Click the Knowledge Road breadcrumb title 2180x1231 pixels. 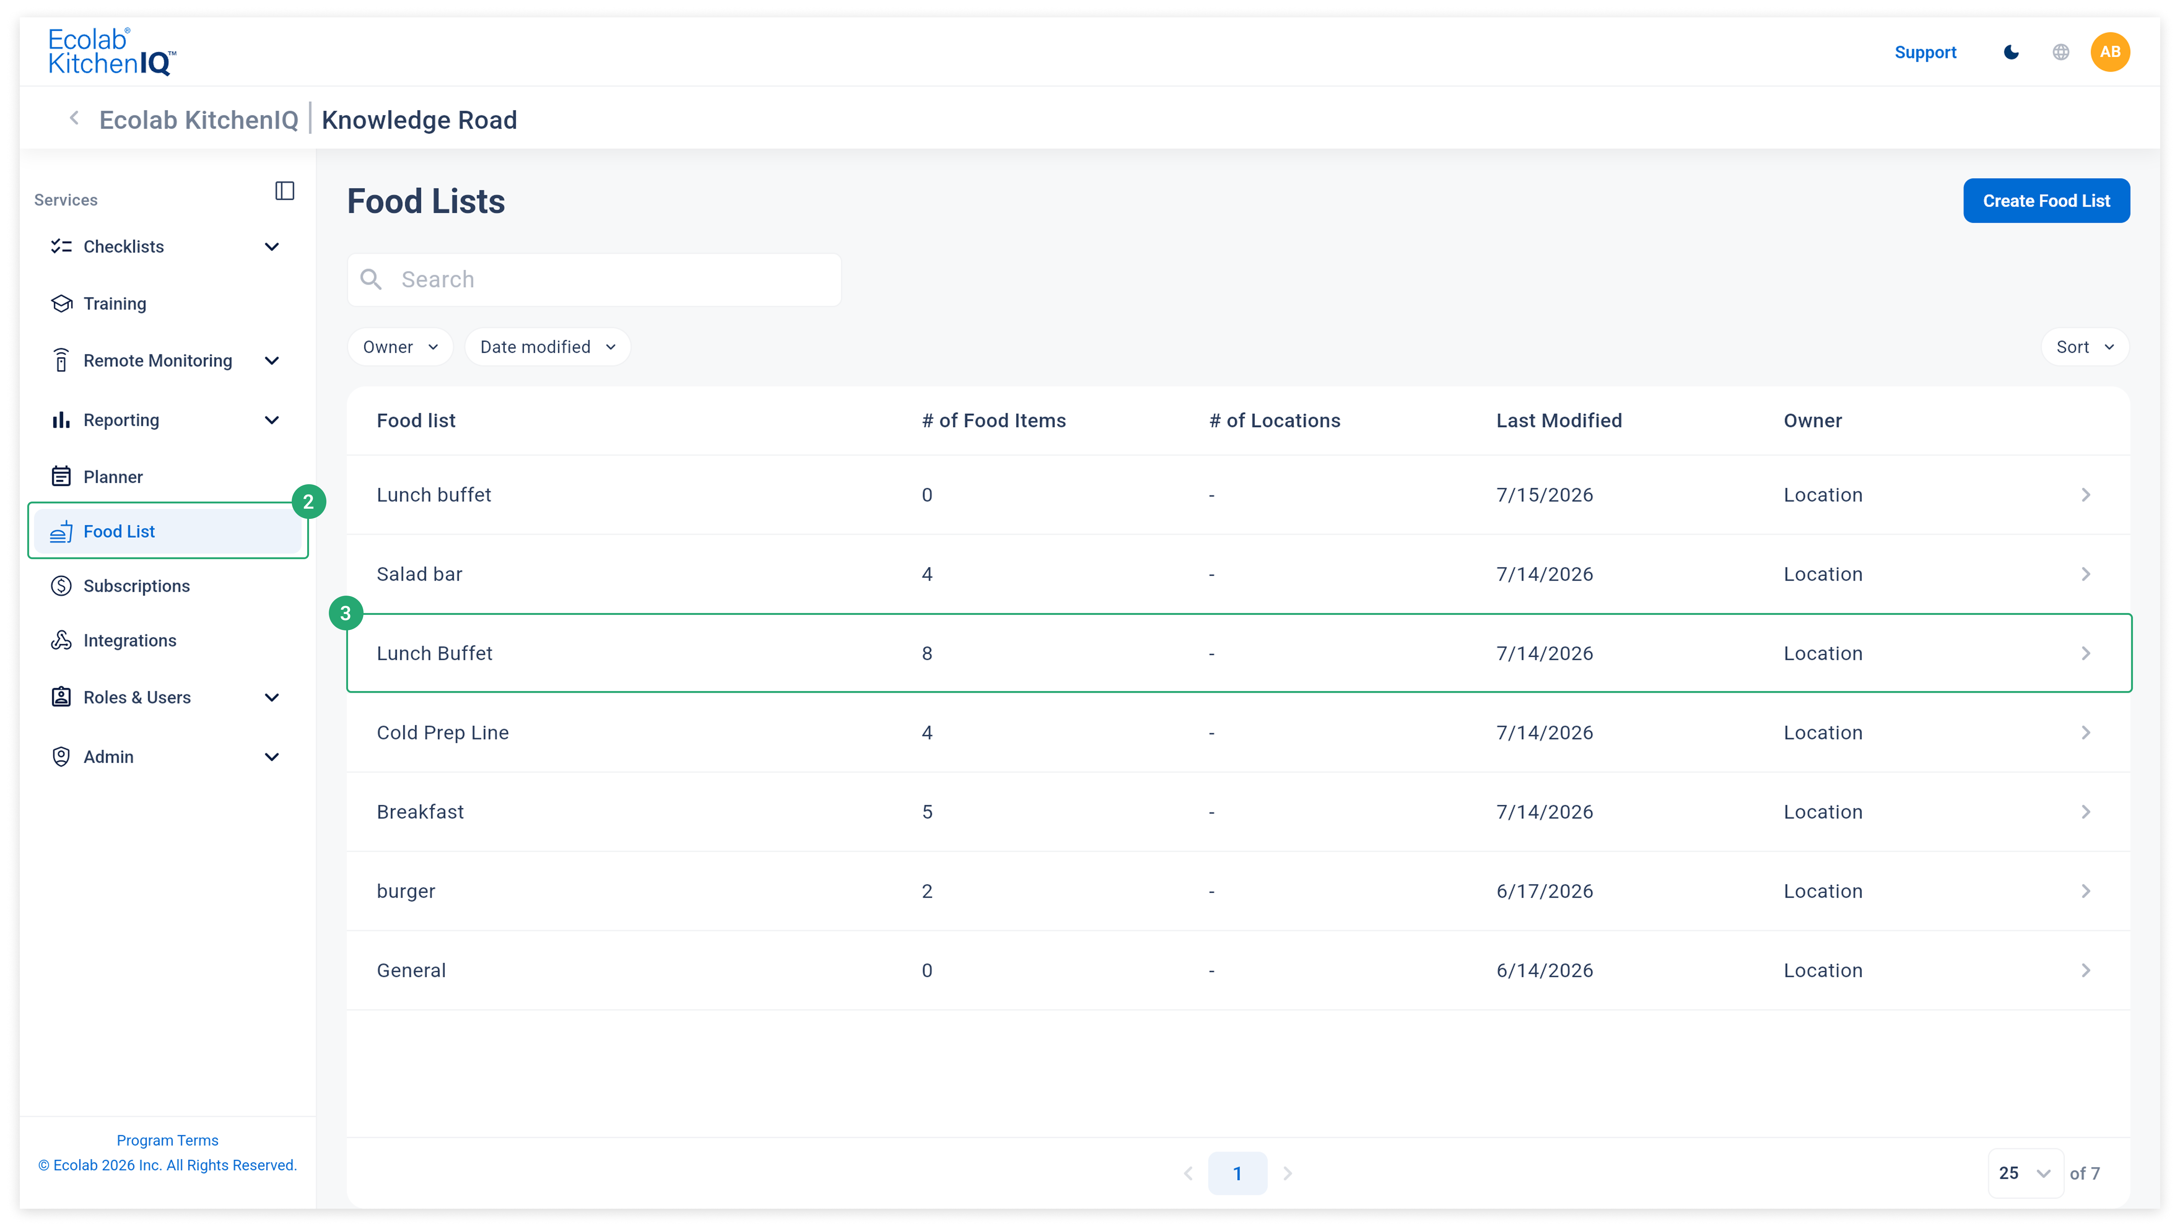[419, 120]
